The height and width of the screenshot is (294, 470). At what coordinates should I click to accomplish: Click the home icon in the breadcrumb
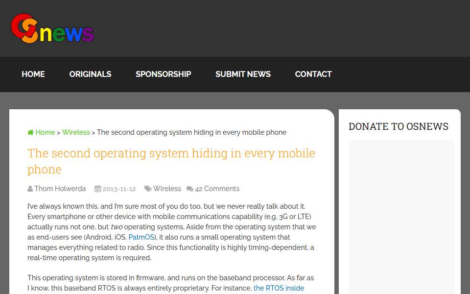point(30,132)
